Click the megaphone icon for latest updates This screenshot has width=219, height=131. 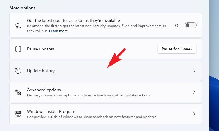point(18,26)
